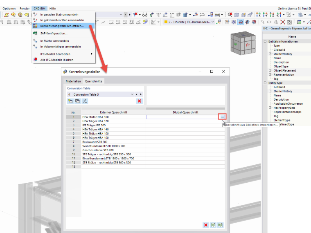Click the Externer Querschnitt column header

[x=113, y=112]
